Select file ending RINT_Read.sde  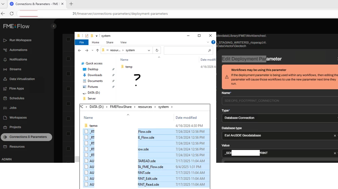click(146, 185)
